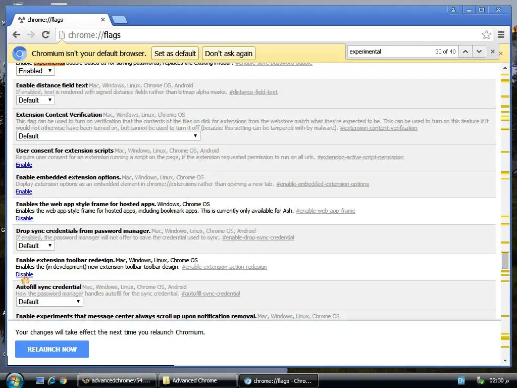Image resolution: width=517 pixels, height=388 pixels.
Task: Launch Internet Explorer from the taskbar
Action: point(51,380)
